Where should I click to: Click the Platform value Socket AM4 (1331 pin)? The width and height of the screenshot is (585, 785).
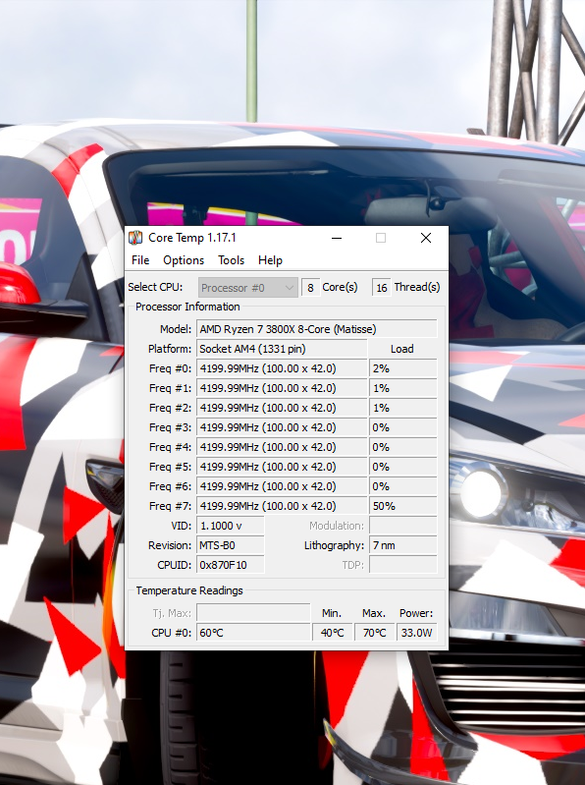click(x=282, y=349)
